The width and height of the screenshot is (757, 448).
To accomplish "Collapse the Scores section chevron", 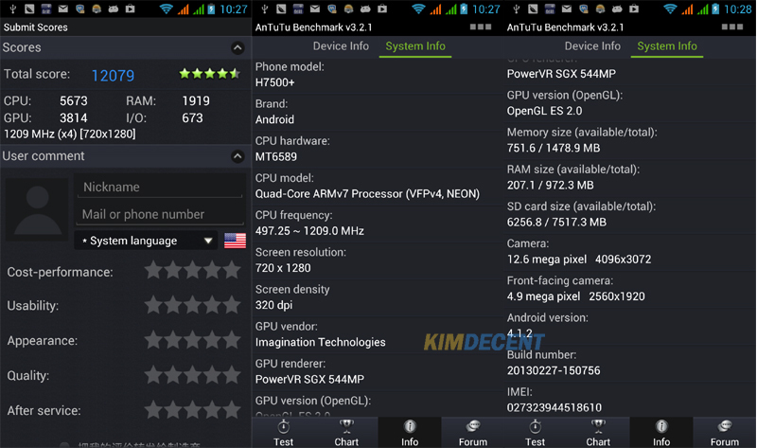I will tap(238, 48).
